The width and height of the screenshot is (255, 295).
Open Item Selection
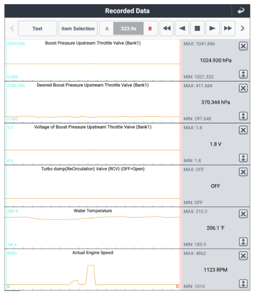[x=78, y=28]
